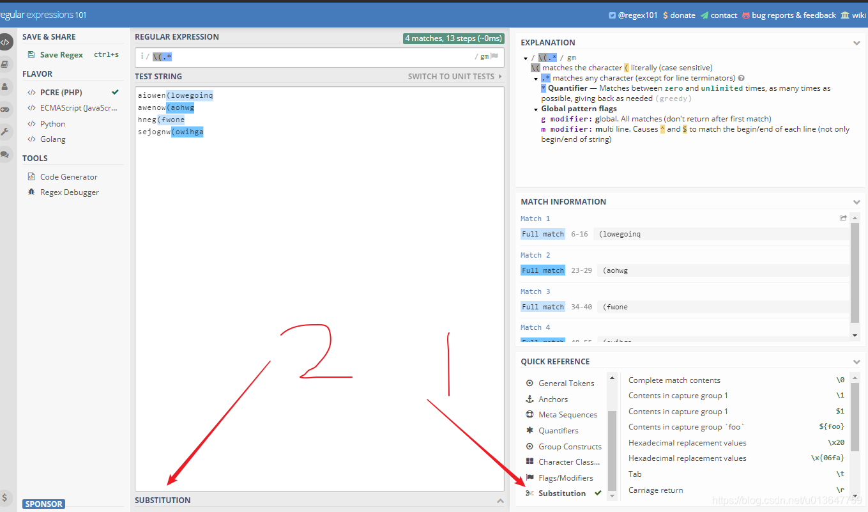Viewport: 868px width, 512px height.
Task: Open settings via the wrench icon
Action: (5, 132)
